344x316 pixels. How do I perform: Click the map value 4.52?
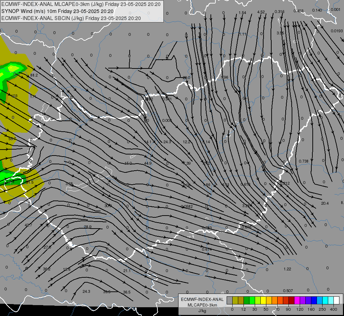pyautogui.click(x=261, y=12)
